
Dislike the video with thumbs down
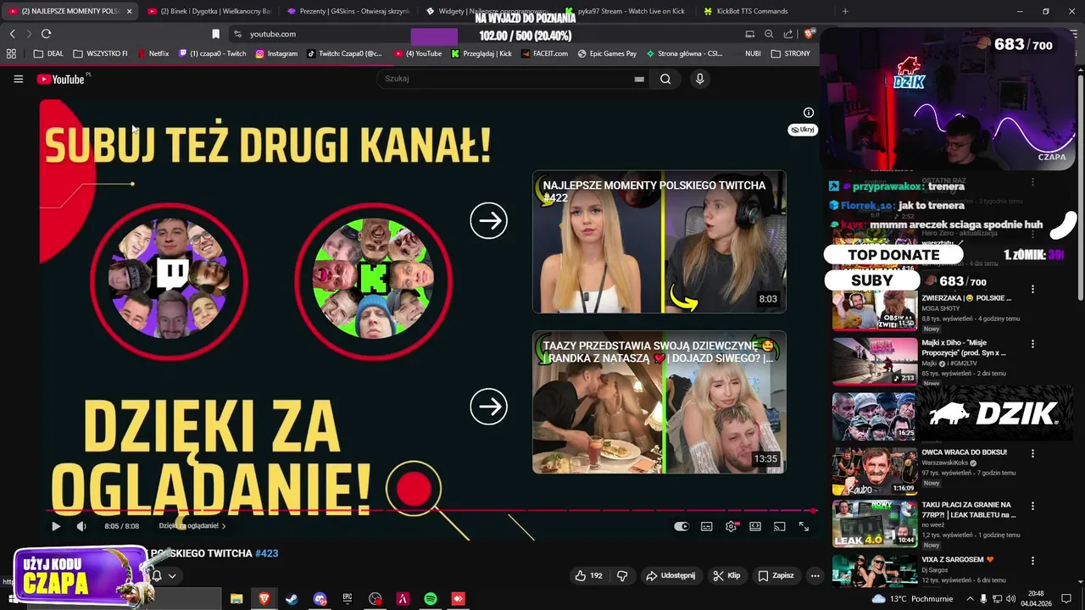point(622,575)
